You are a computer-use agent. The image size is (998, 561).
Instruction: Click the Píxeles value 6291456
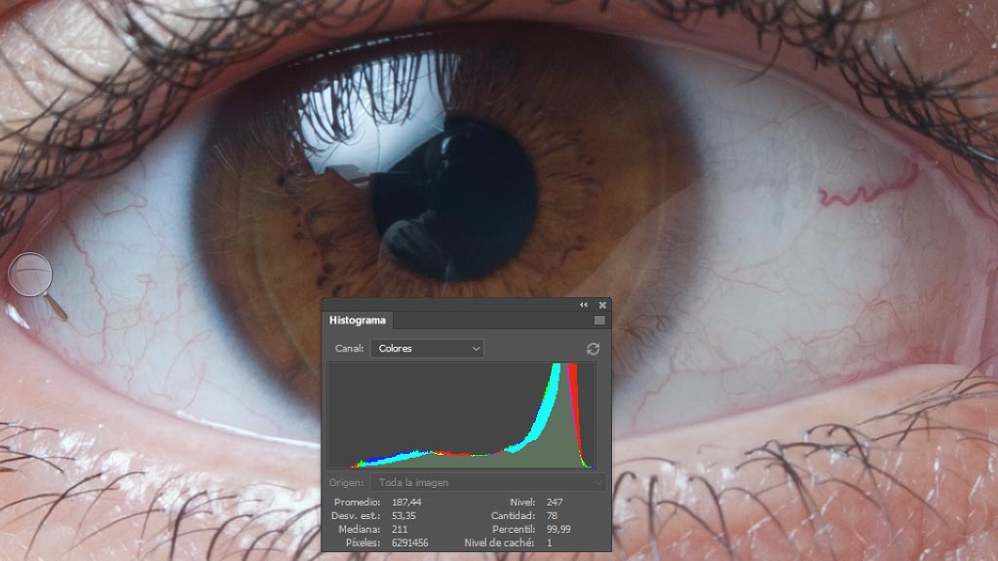click(410, 543)
